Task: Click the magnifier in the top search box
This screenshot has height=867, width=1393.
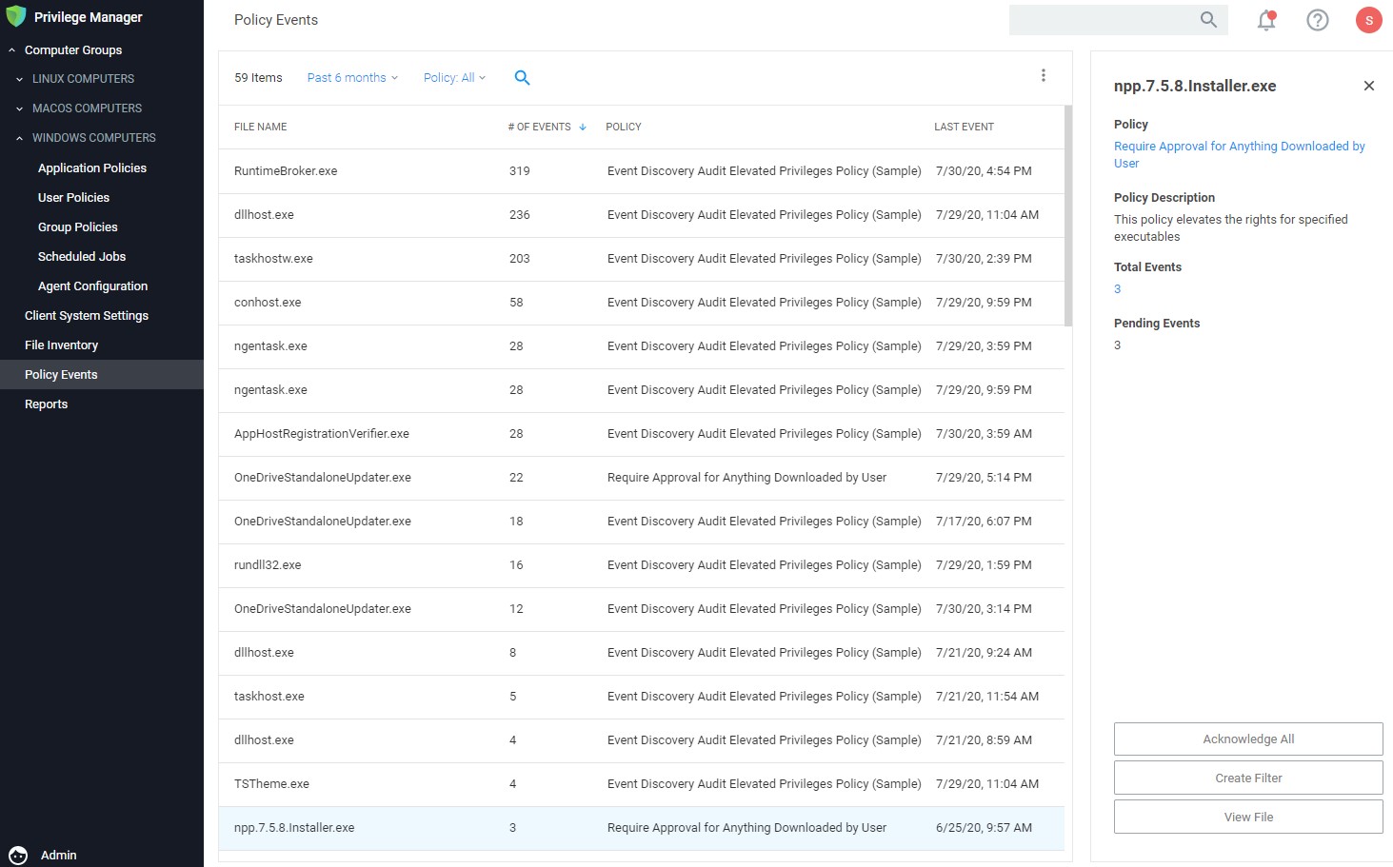Action: (1208, 19)
